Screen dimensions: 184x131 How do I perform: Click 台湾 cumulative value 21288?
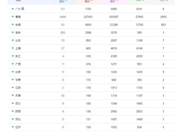pyautogui.click(x=114, y=25)
